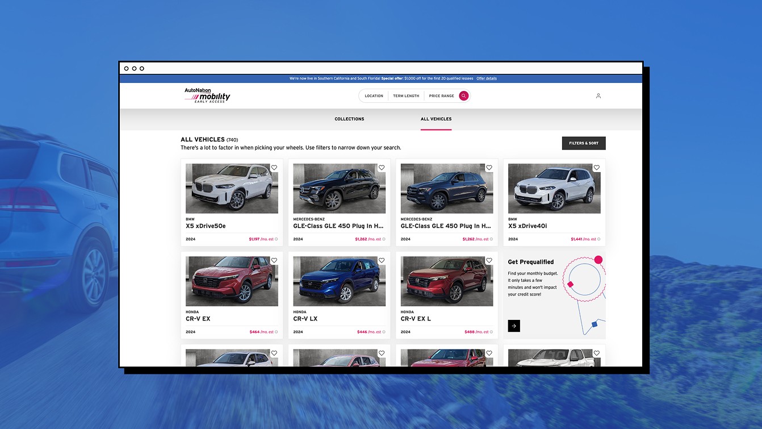View the white BMW X5 xDrive50e photo
Screen dimensions: 762x429
coord(232,189)
